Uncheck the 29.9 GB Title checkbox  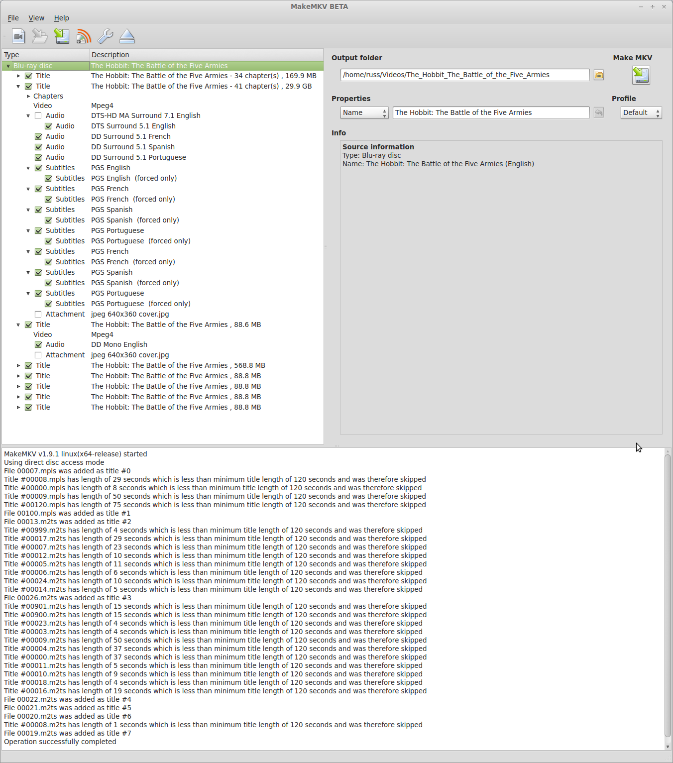coord(28,87)
